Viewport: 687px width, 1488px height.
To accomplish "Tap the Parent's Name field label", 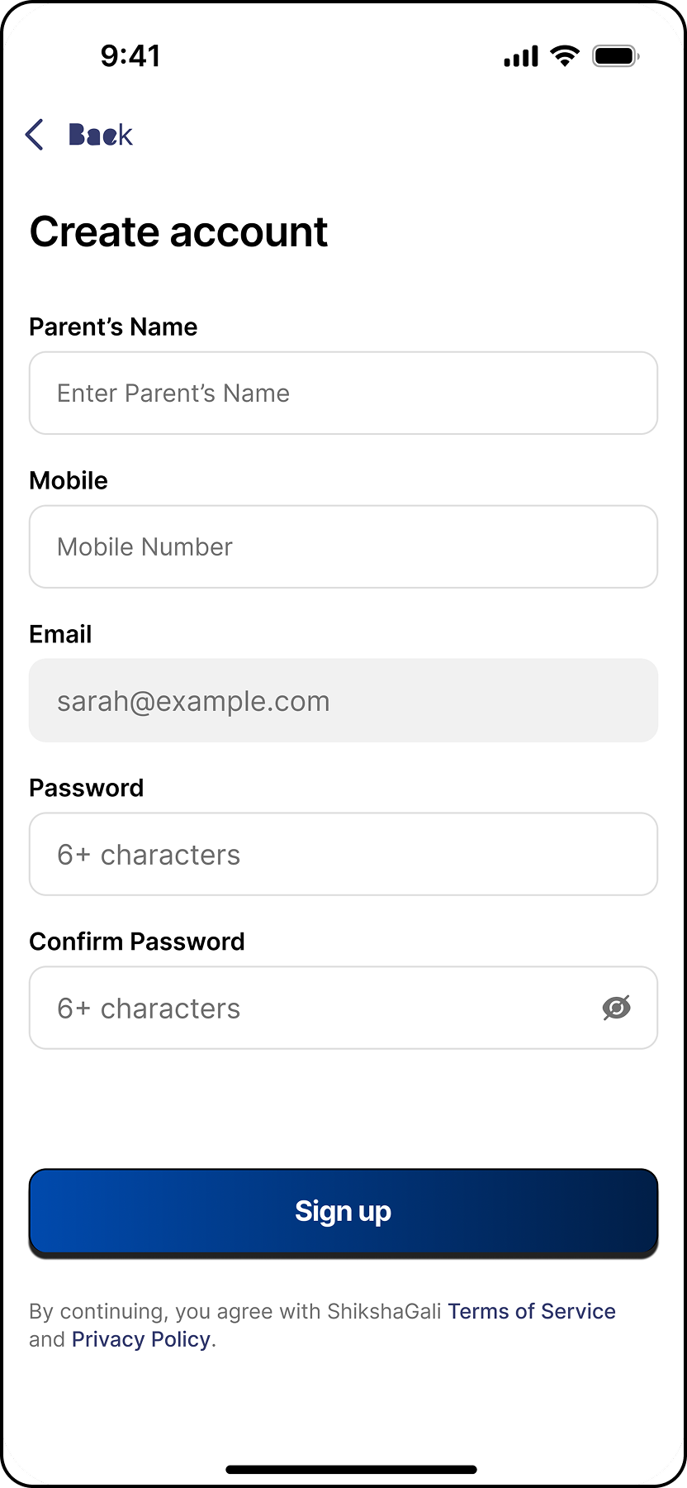I will [113, 327].
